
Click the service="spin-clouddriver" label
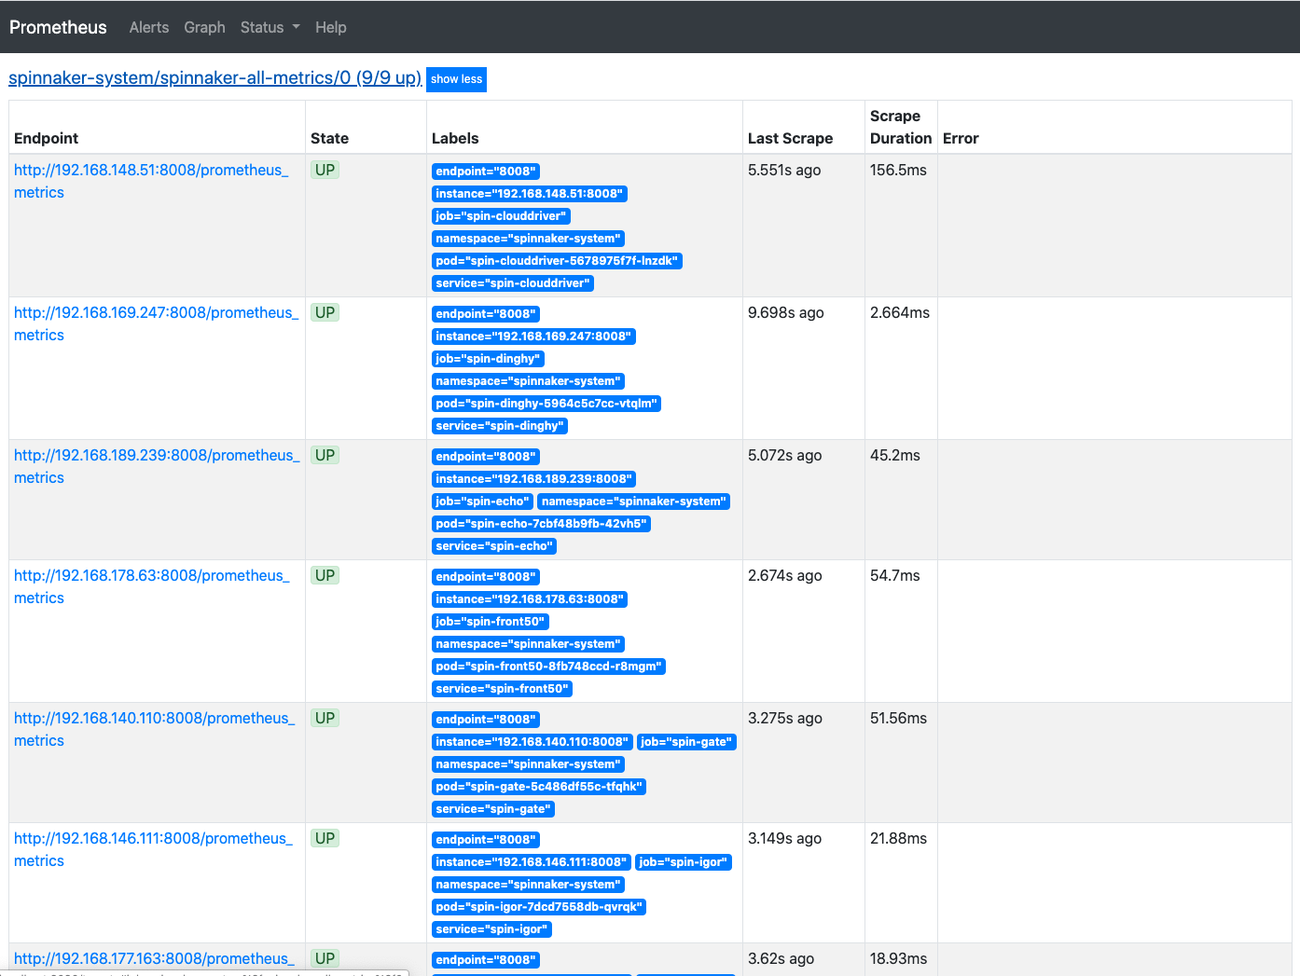(x=513, y=283)
